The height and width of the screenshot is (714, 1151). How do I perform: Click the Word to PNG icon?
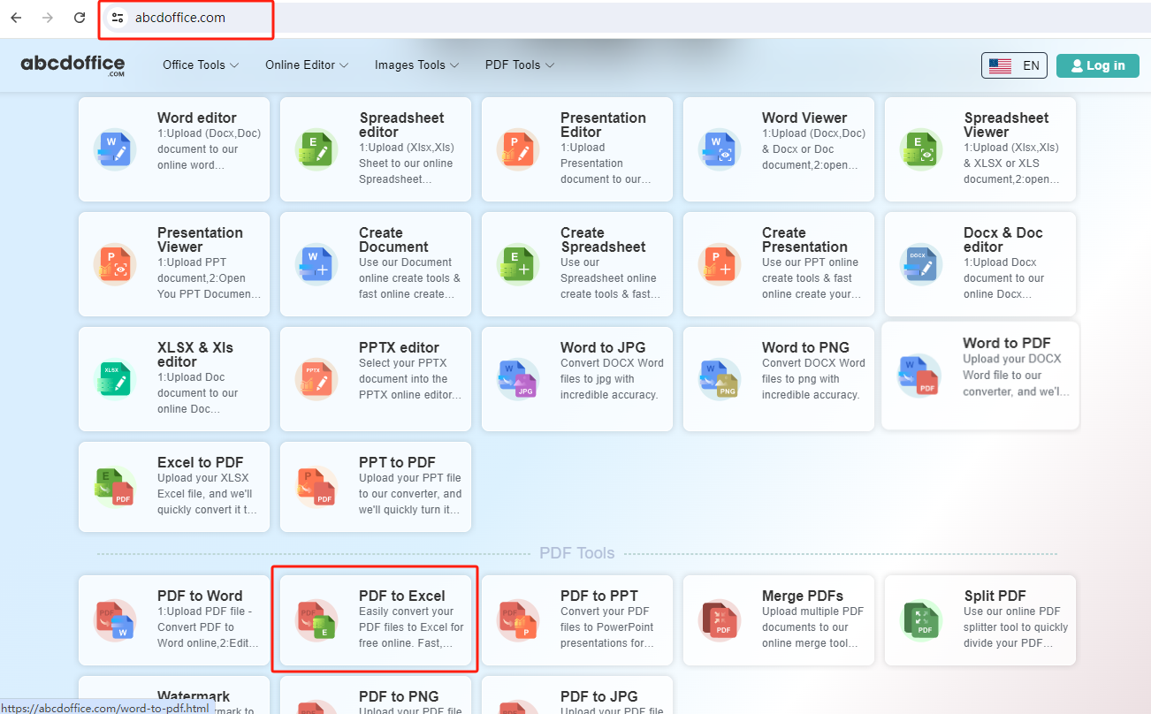click(x=720, y=379)
